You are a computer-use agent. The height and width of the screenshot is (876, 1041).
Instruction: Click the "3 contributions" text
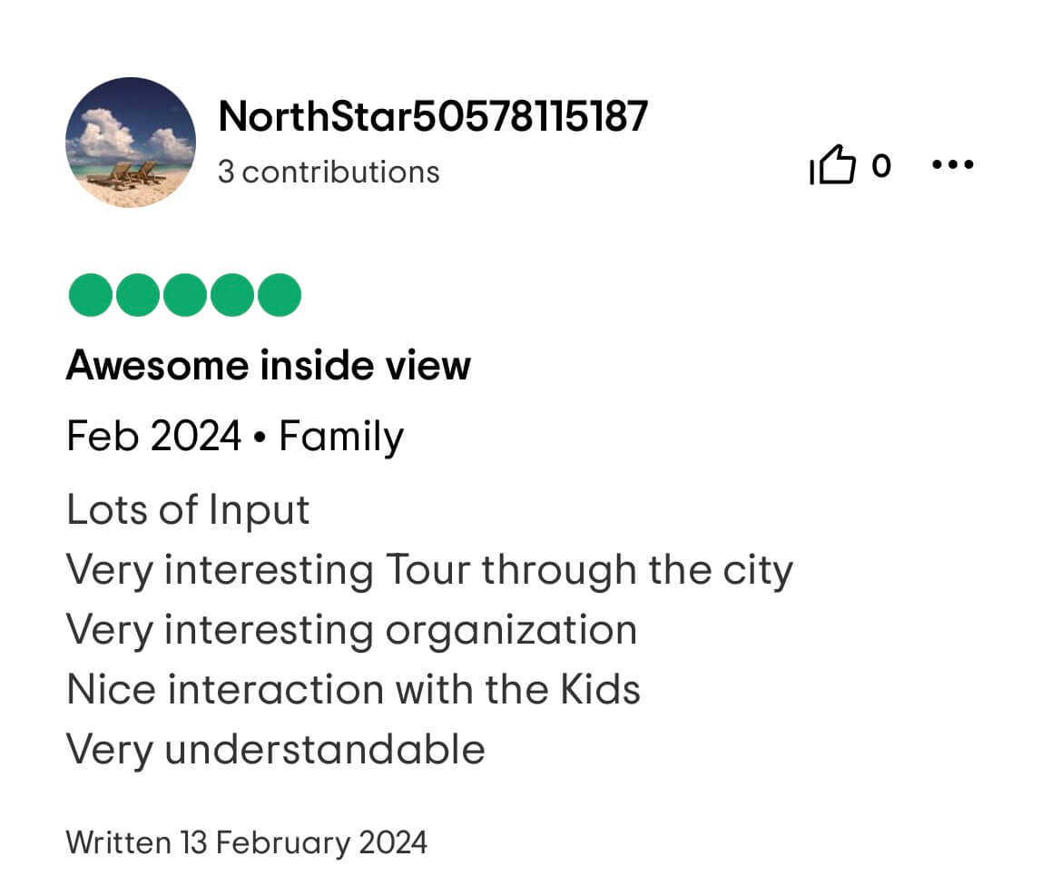tap(329, 172)
